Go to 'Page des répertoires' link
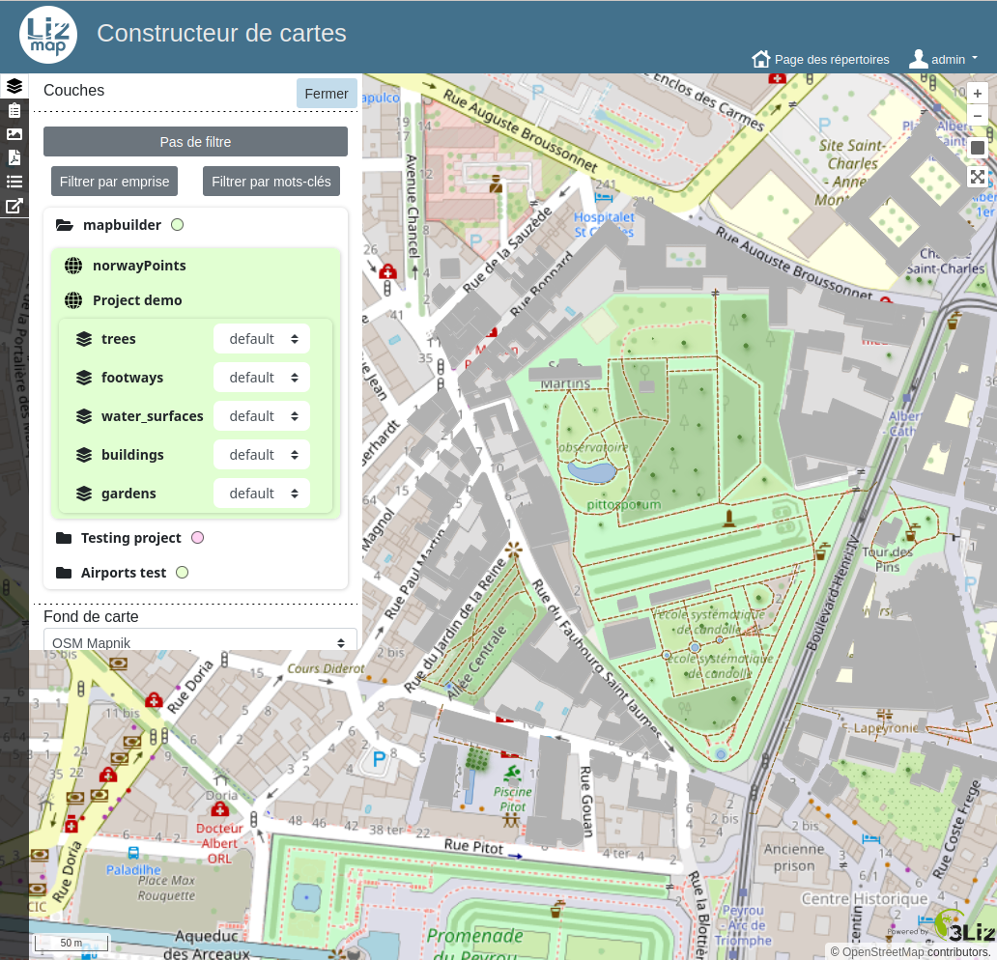997x960 pixels. (820, 59)
